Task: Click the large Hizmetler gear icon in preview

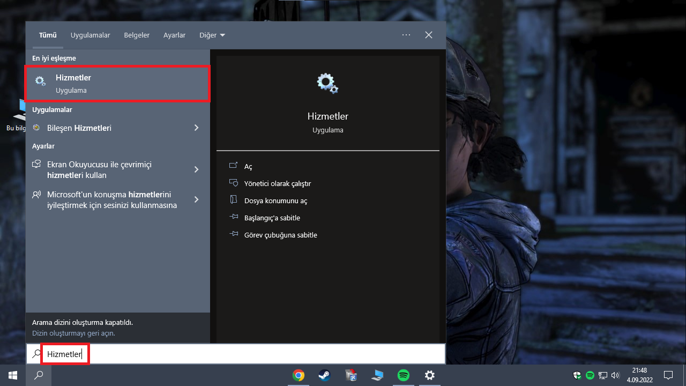Action: [327, 84]
